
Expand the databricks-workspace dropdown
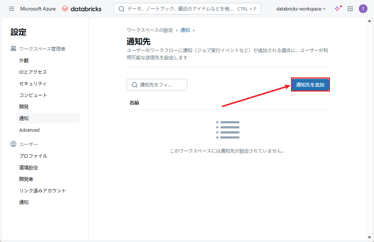(x=301, y=9)
